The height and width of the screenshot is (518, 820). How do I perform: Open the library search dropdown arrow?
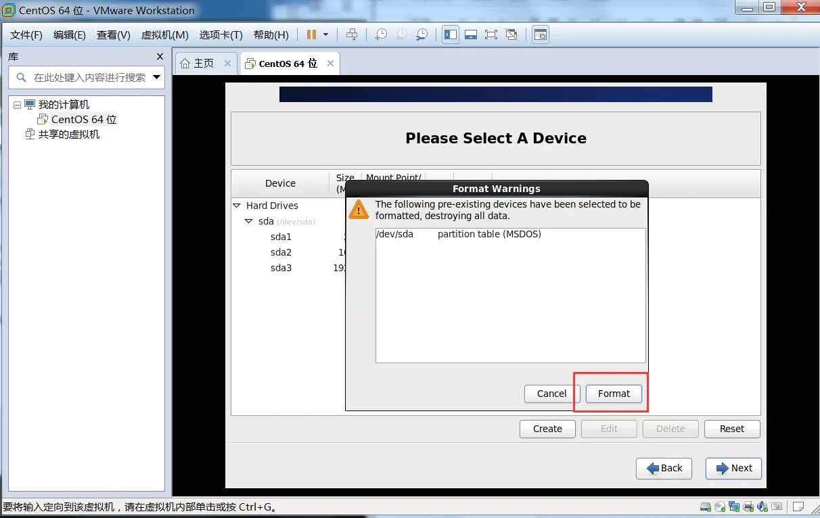click(x=157, y=77)
